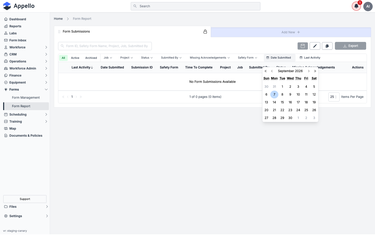The width and height of the screenshot is (375, 239).
Task: Click the Add New button
Action: (291, 32)
